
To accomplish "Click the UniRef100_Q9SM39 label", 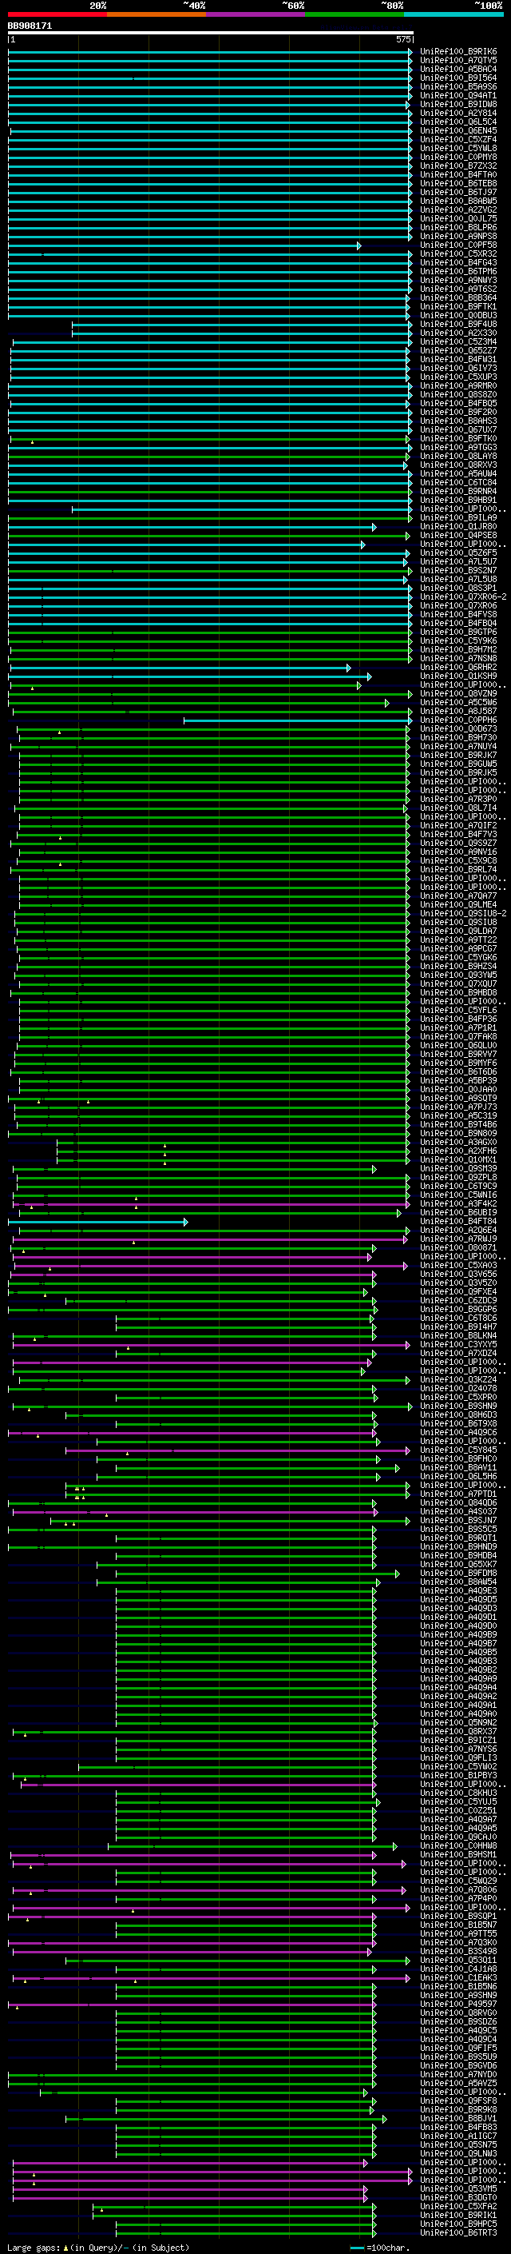I will point(458,1169).
